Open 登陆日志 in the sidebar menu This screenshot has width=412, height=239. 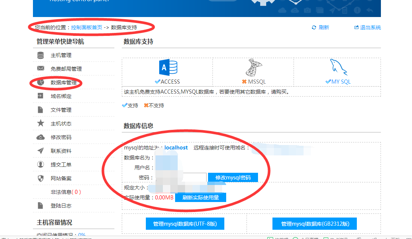61,206
